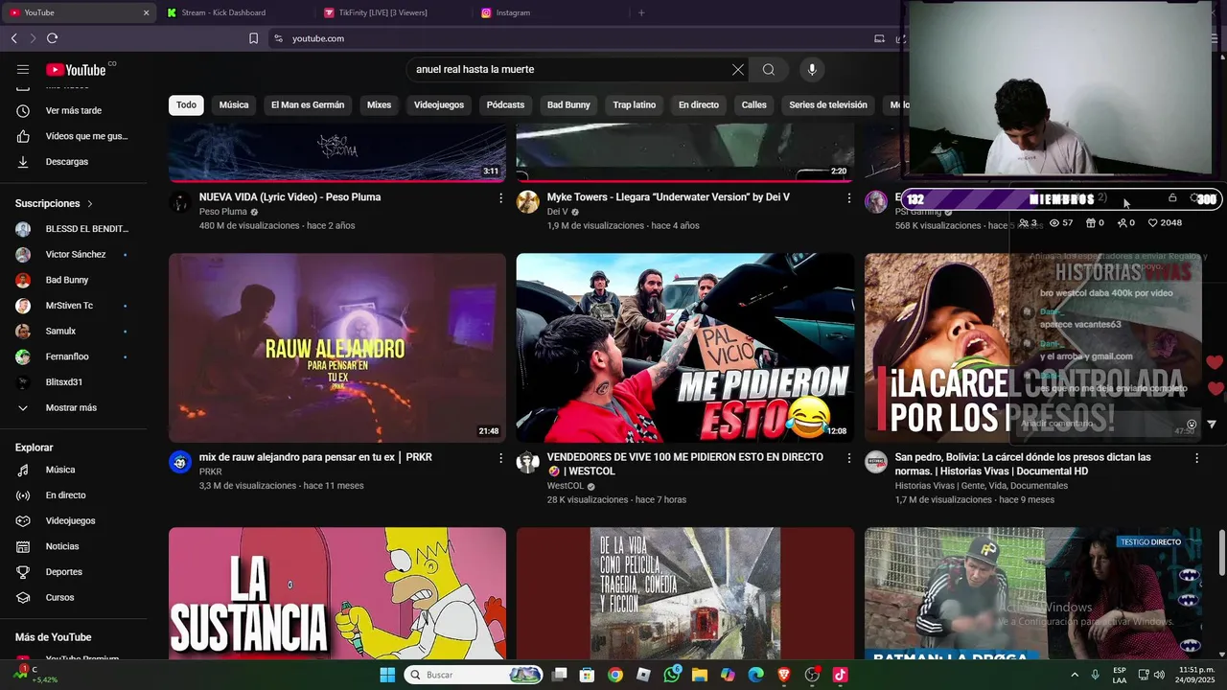Image resolution: width=1227 pixels, height=690 pixels.
Task: Open Victor Sánchez subscription channel
Action: (74, 255)
